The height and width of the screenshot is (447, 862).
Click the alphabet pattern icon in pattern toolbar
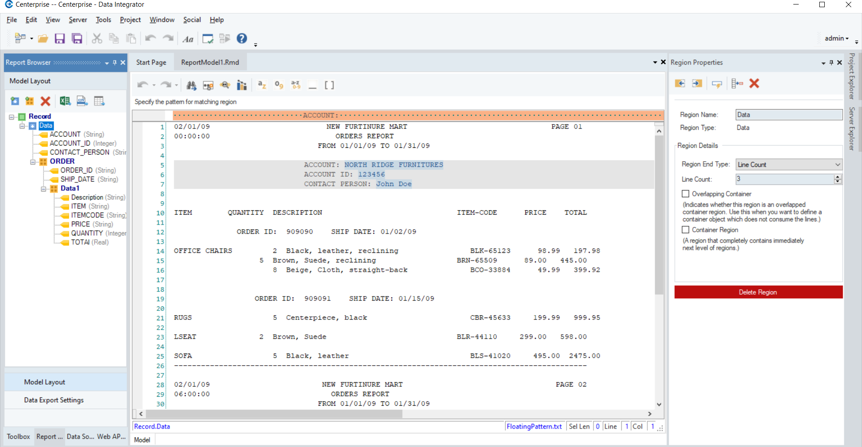point(262,85)
